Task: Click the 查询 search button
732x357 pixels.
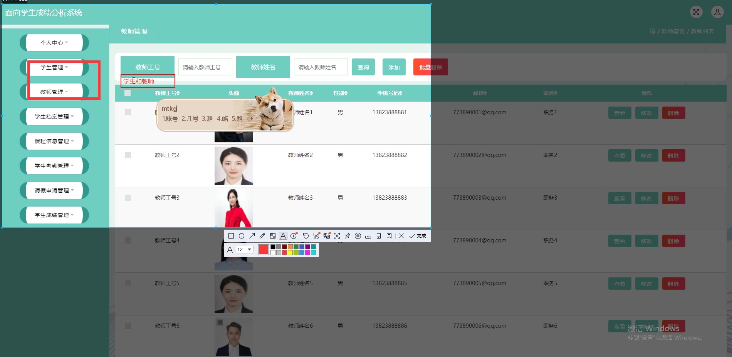Action: coord(363,67)
